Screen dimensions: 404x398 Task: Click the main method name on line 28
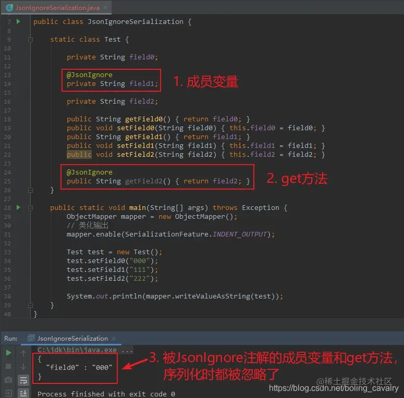point(137,208)
